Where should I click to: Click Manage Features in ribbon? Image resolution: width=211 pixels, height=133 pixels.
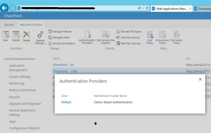60,31
